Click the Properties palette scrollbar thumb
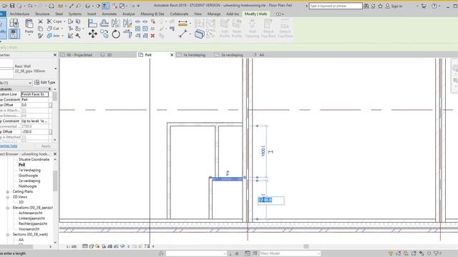 tap(55, 96)
